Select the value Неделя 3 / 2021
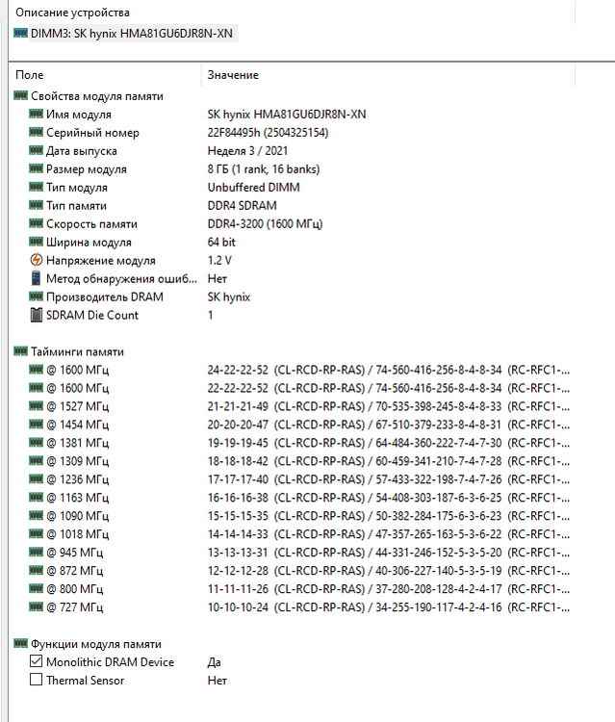Viewport: 615px width, 722px height. tap(247, 150)
